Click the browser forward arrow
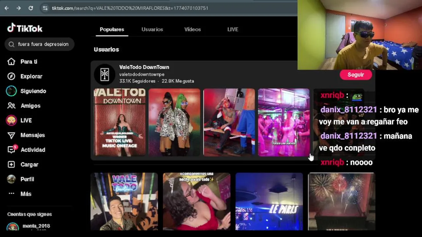422x237 pixels. click(18, 8)
